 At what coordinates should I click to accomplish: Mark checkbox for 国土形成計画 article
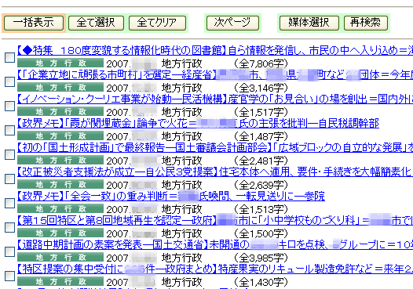coord(9,154)
